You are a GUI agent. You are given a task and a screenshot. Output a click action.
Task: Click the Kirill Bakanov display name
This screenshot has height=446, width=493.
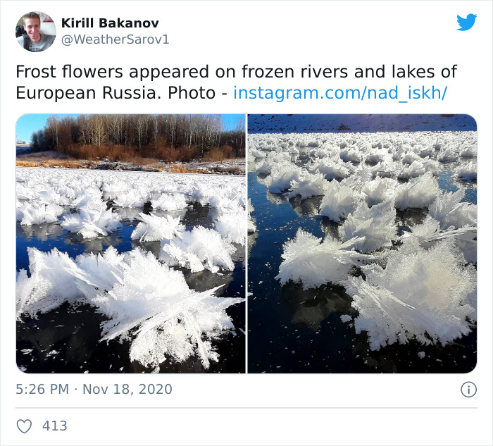(x=110, y=23)
